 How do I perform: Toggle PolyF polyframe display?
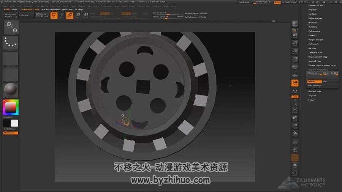click(x=295, y=142)
